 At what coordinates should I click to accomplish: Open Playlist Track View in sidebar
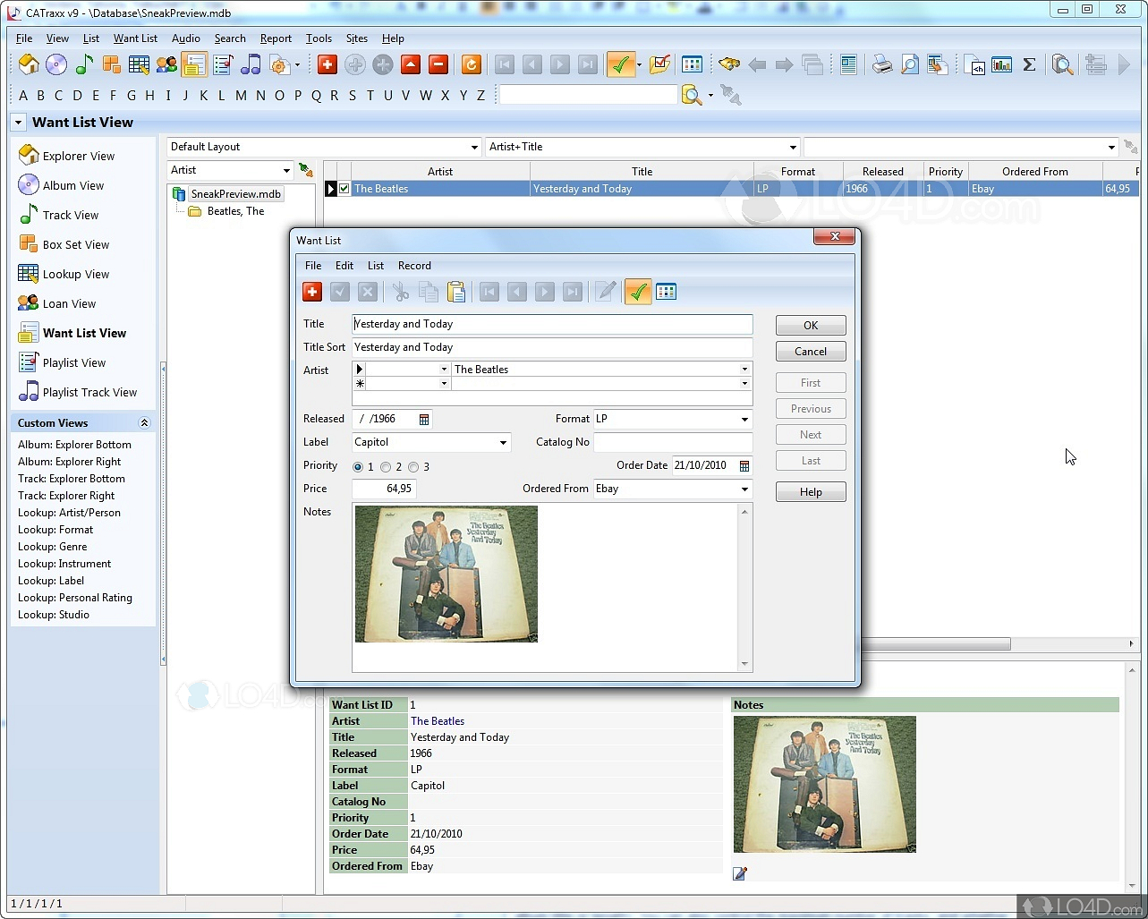[x=89, y=392]
